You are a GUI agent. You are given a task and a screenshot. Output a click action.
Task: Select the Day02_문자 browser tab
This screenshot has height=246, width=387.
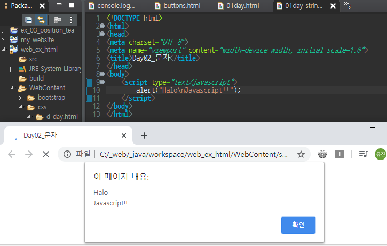[68, 136]
